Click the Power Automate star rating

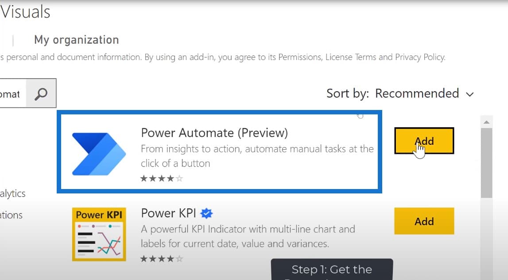coord(161,178)
